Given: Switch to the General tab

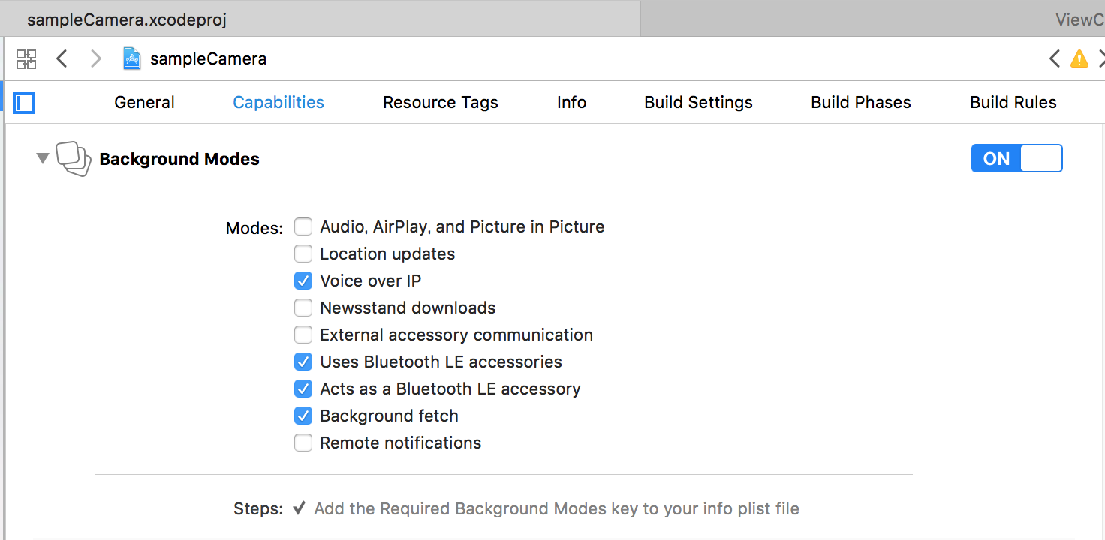Looking at the screenshot, I should [x=144, y=102].
